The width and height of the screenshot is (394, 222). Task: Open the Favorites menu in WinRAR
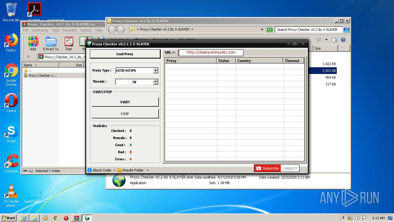point(70,30)
